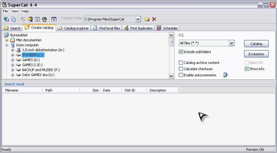Sort results by Filename column
The height and width of the screenshot is (153, 277).
tap(23, 90)
